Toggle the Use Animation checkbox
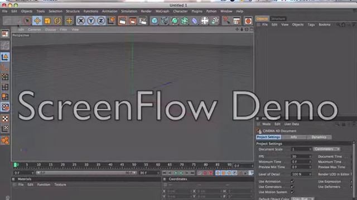Image resolution: width=357 pixels, height=200 pixels. (x=292, y=182)
